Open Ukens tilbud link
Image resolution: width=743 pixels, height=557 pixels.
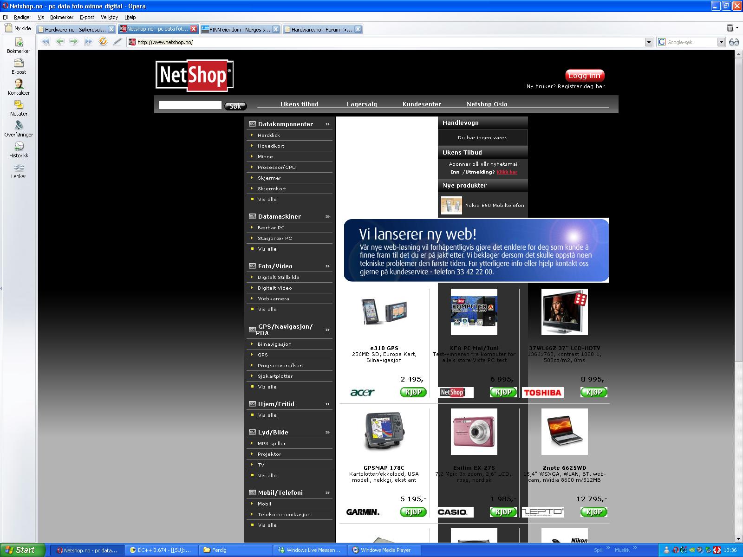(300, 104)
